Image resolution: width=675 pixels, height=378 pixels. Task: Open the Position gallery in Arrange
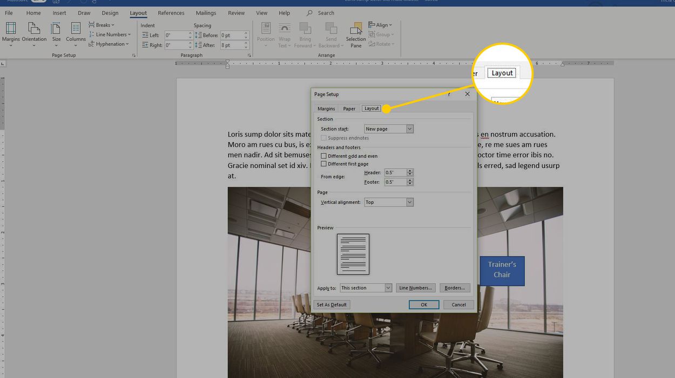click(x=266, y=35)
